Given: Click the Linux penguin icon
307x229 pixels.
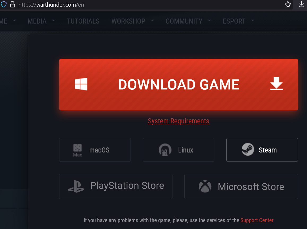Looking at the screenshot, I should click(165, 150).
